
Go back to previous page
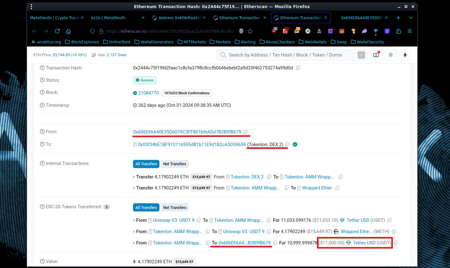(35, 31)
